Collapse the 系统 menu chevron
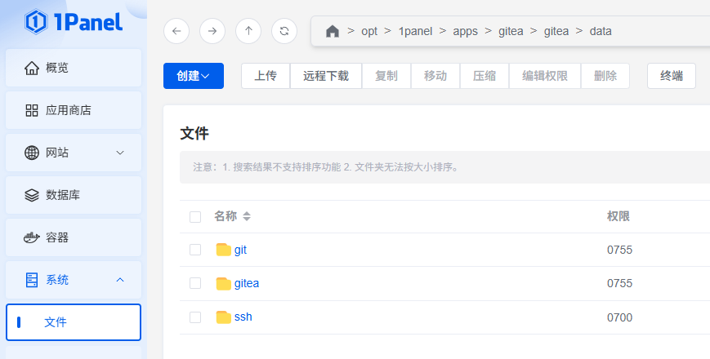Viewport: 710px width, 359px height. tap(120, 280)
